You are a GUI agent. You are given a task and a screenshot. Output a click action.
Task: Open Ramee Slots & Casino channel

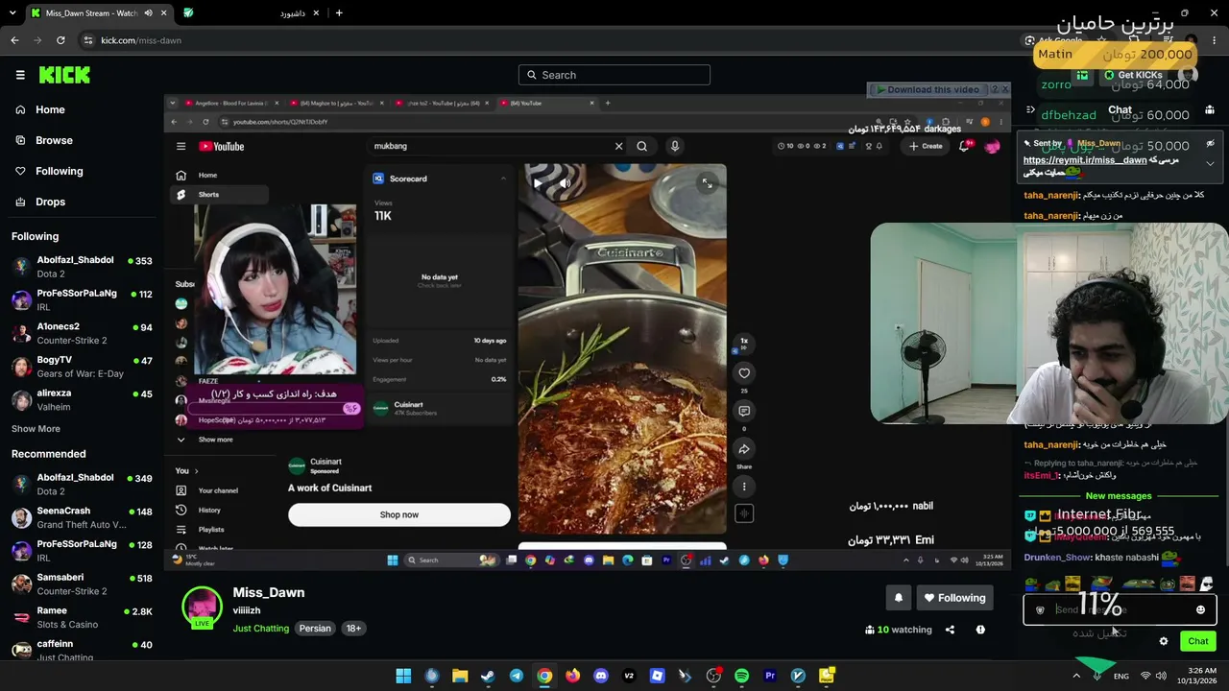(82, 617)
